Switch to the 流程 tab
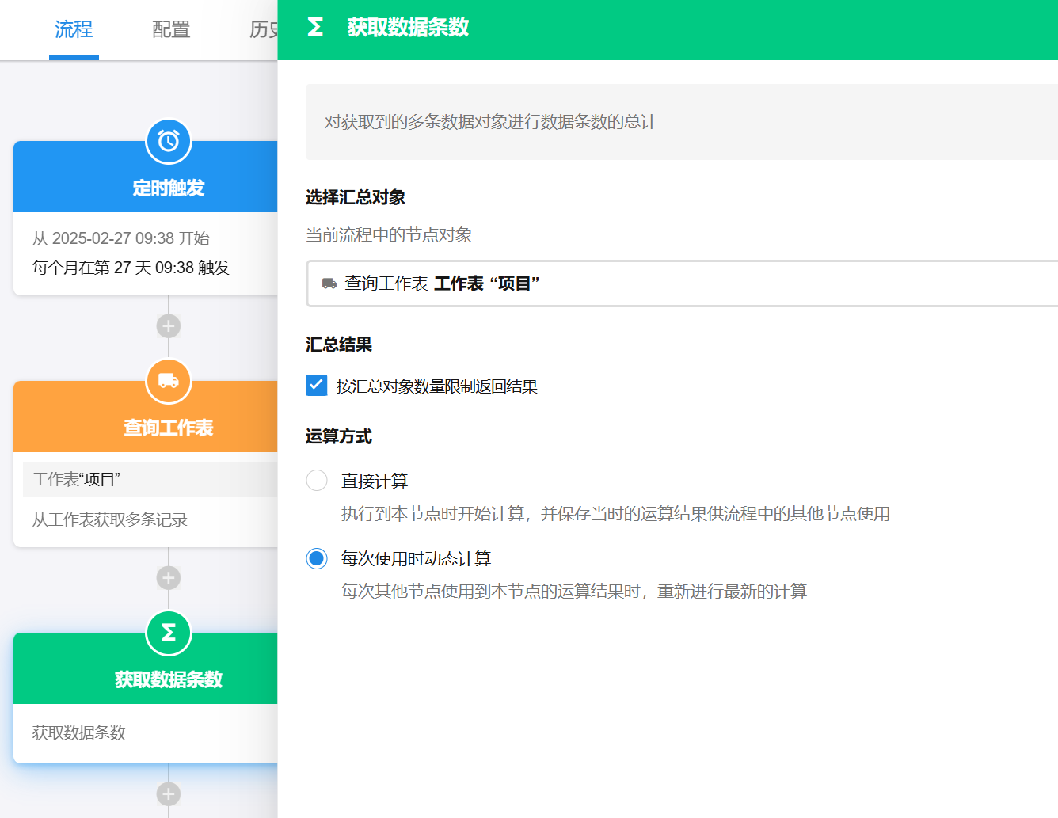 (74, 30)
